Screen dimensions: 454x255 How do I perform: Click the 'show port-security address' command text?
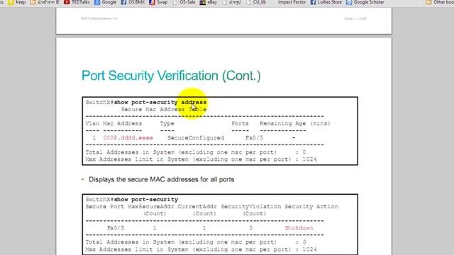[160, 102]
